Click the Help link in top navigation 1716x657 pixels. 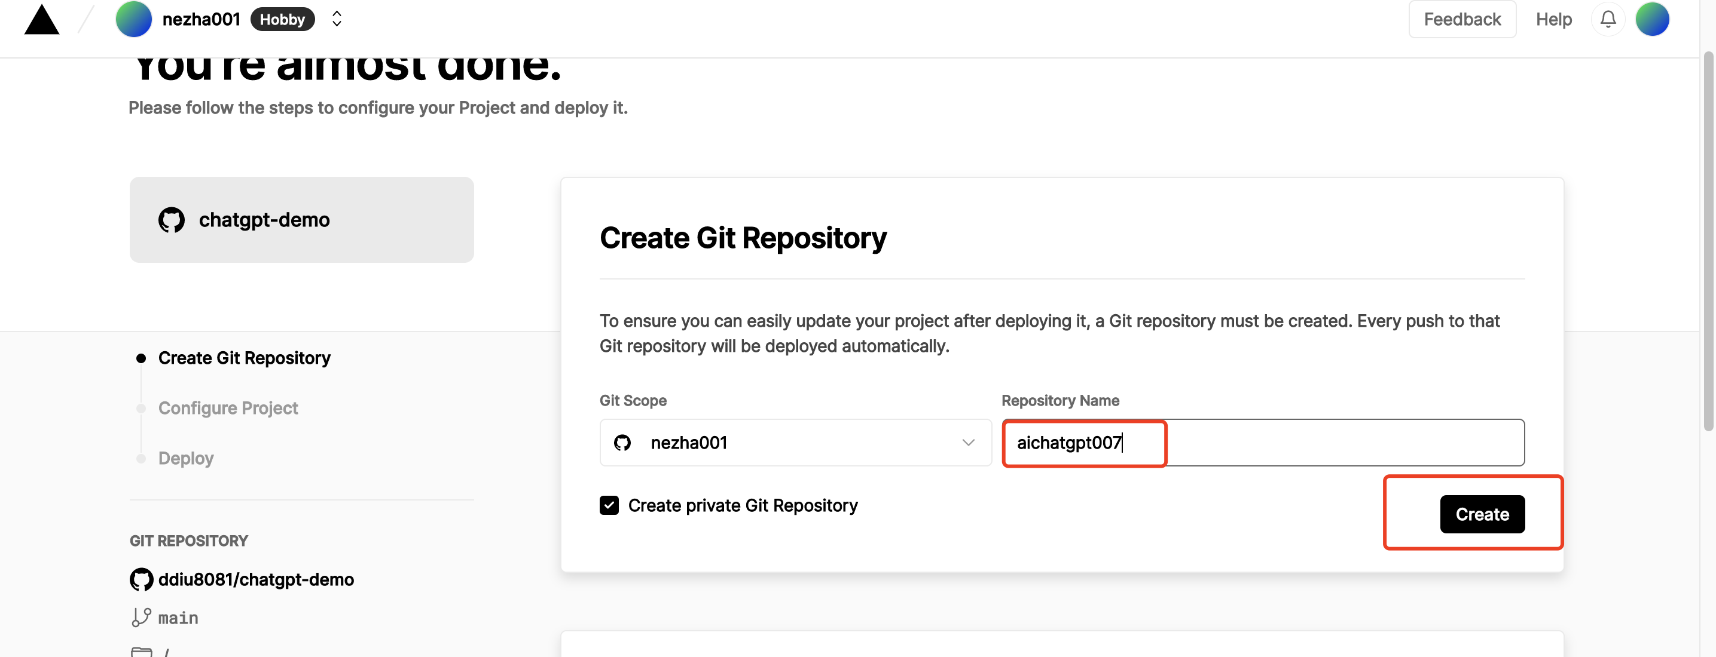[x=1553, y=19]
